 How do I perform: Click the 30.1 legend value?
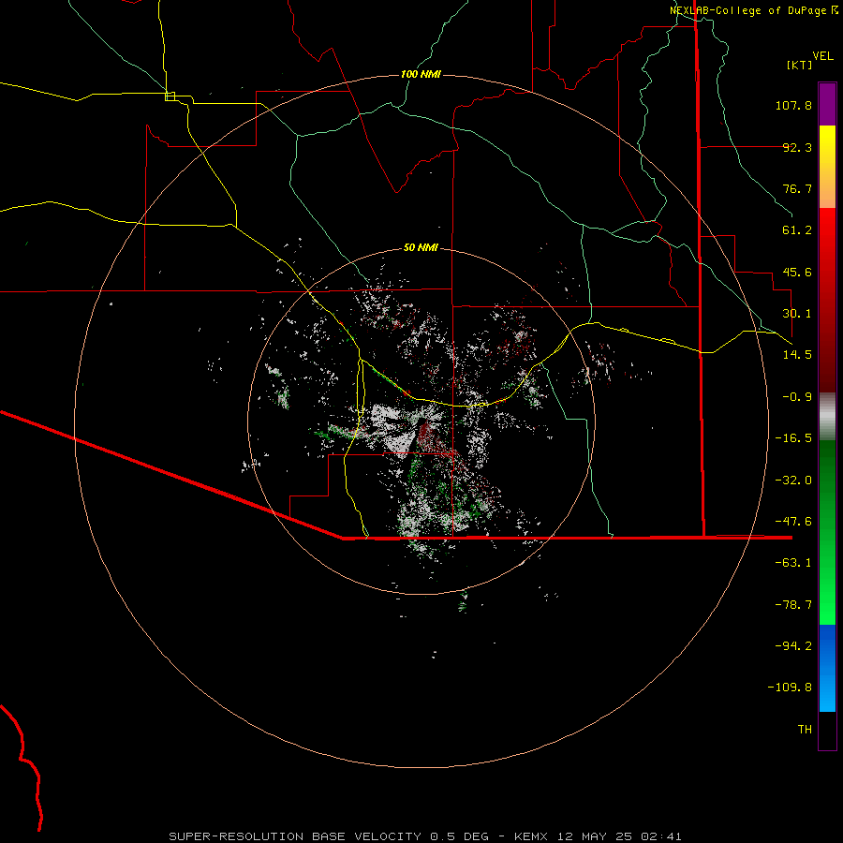coord(797,314)
